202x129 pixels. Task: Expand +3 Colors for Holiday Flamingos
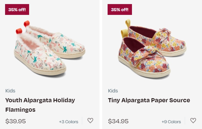[x=69, y=122]
